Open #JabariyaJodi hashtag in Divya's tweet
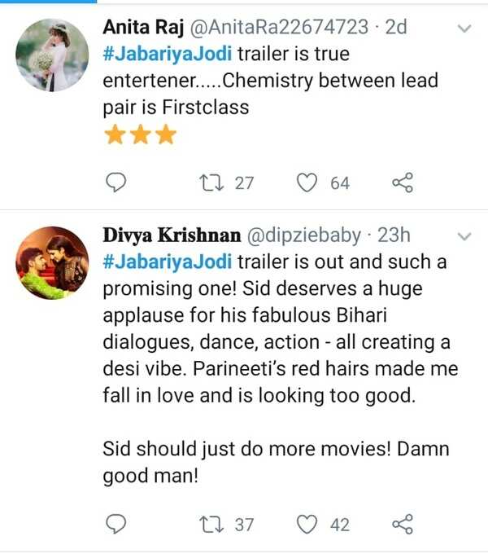 click(167, 262)
